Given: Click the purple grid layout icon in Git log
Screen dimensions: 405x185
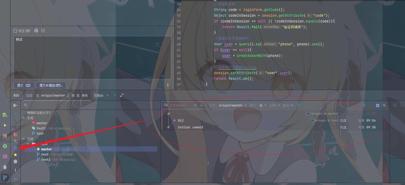Looking at the screenshot, I should coord(378,105).
